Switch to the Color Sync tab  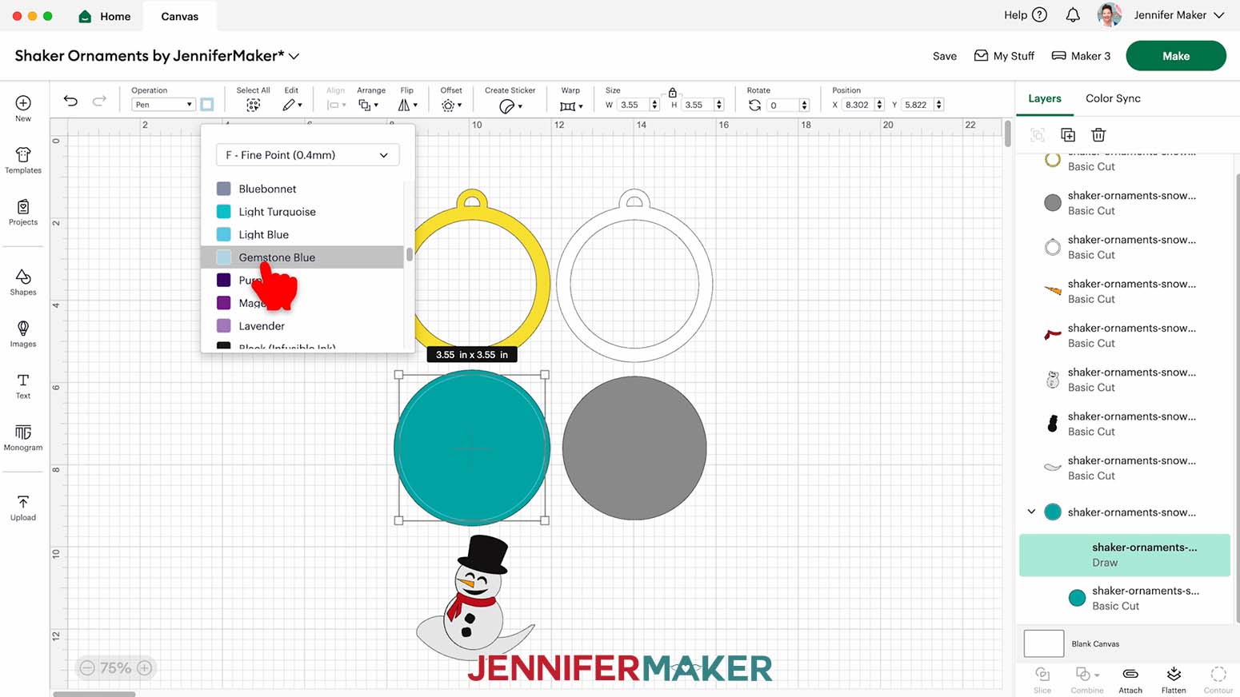point(1113,98)
